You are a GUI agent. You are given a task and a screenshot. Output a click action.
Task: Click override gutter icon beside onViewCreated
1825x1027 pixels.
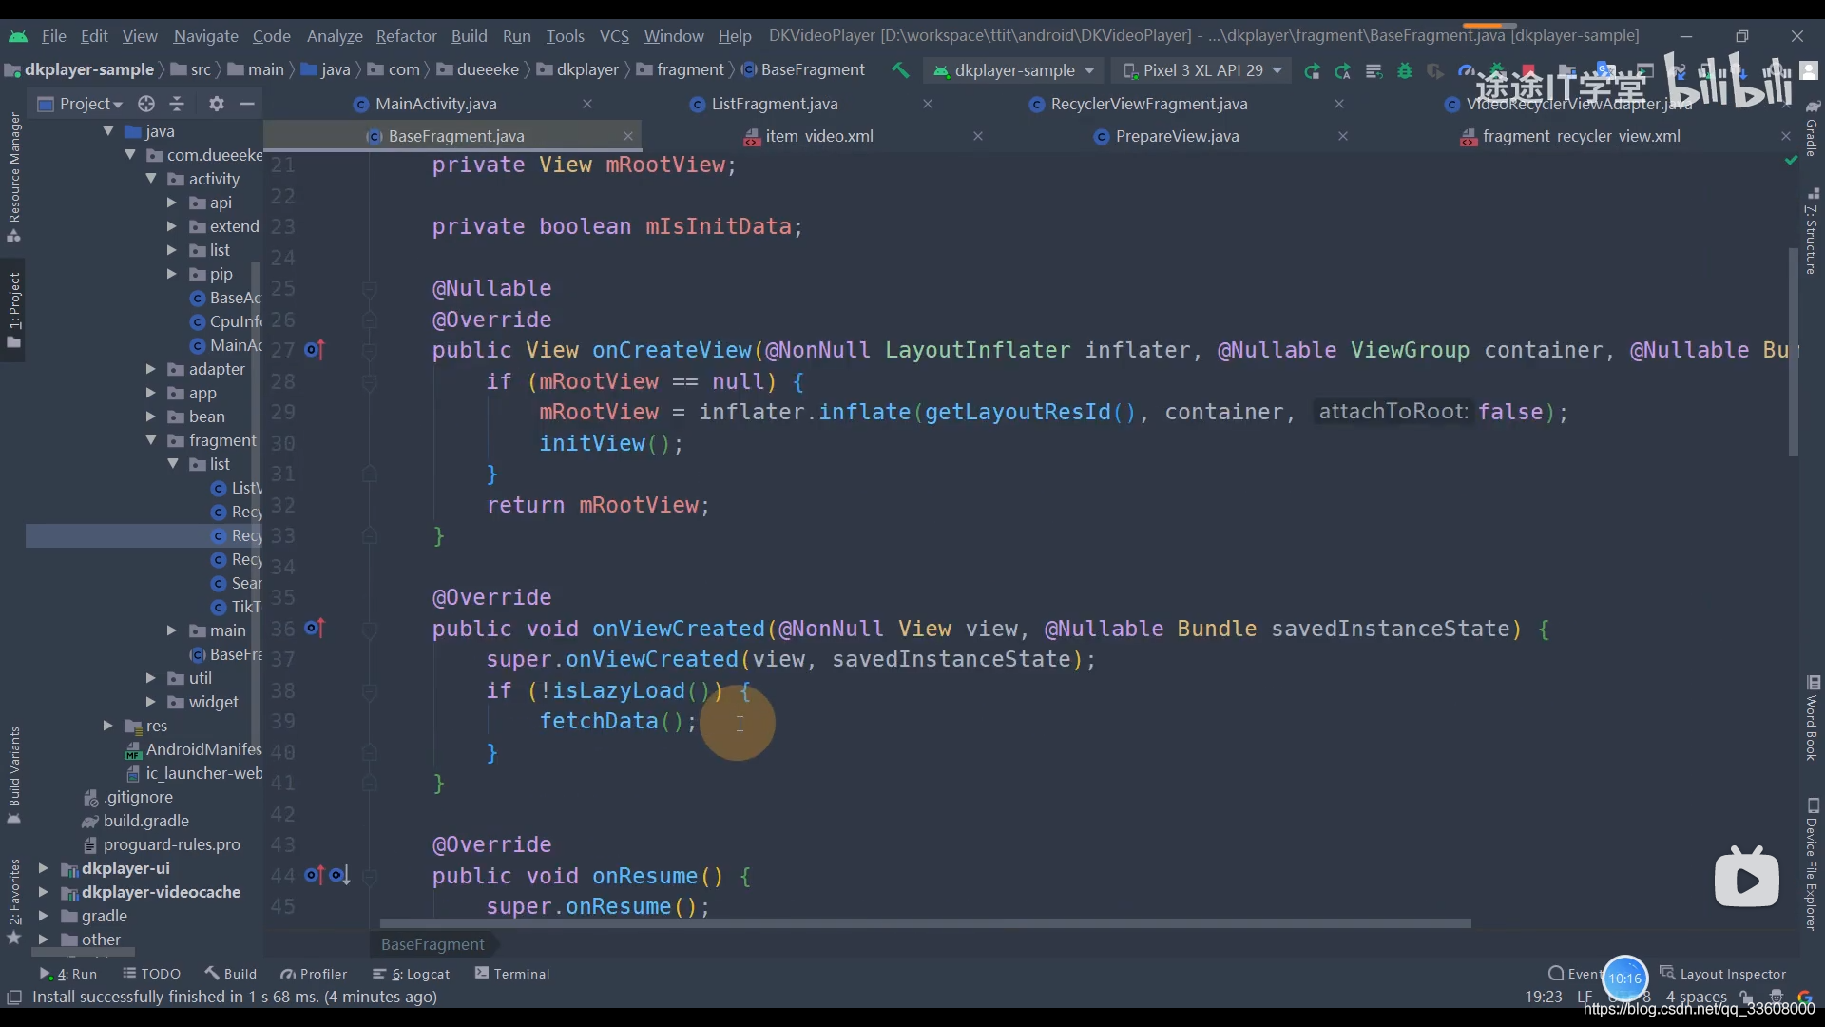tap(315, 629)
